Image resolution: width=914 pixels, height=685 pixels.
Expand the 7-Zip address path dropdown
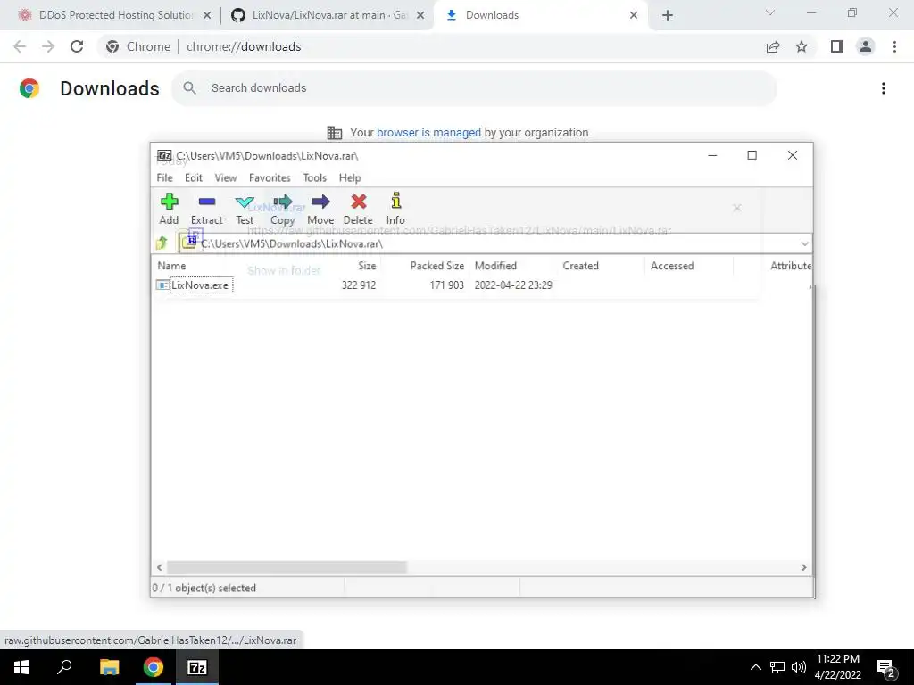pyautogui.click(x=804, y=243)
